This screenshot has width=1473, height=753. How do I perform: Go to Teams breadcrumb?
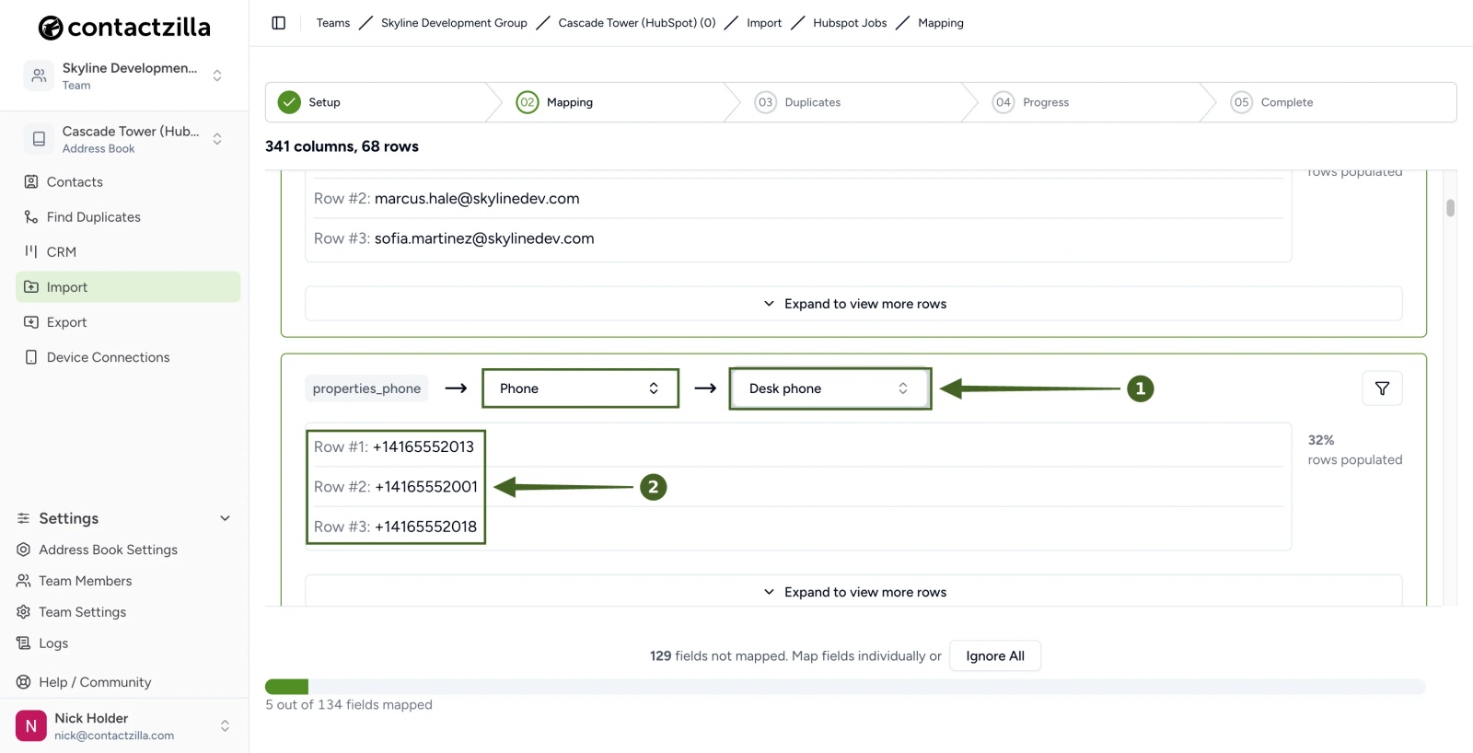click(333, 23)
